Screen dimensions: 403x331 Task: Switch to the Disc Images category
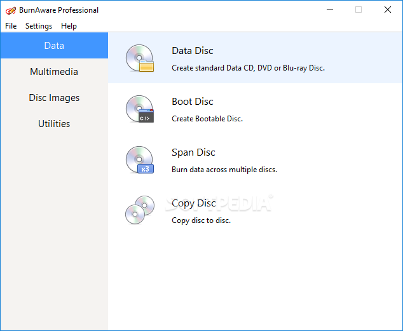(x=54, y=98)
